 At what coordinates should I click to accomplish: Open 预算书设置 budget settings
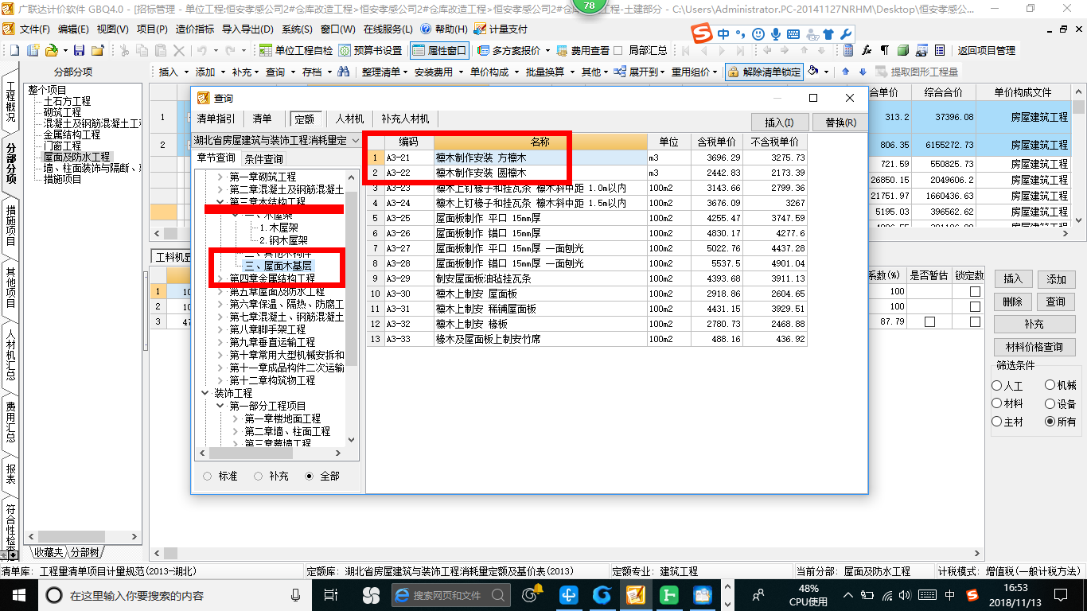(371, 50)
